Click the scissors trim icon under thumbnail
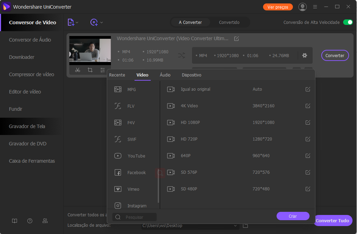The height and width of the screenshot is (234, 357). click(78, 70)
